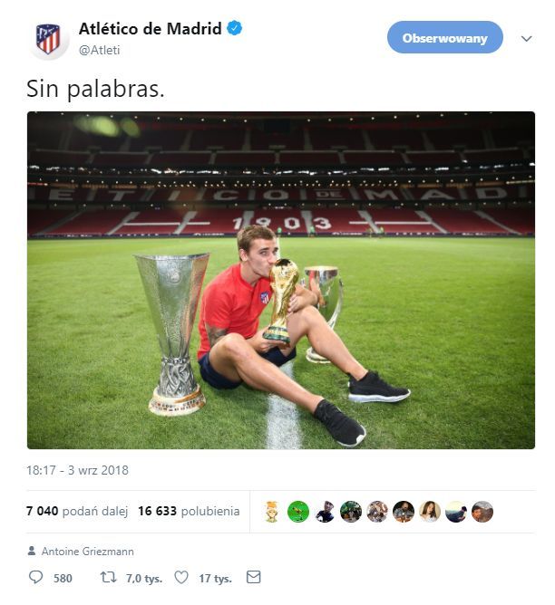Click the Atlético de Madrid crest avatar
The image size is (555, 605).
48,39
